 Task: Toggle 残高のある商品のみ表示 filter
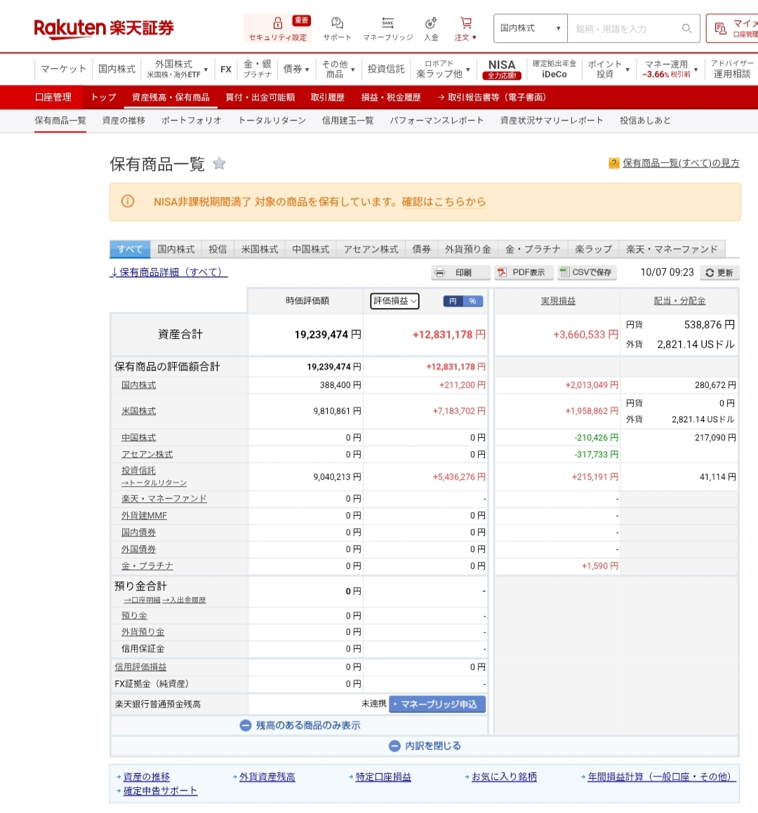[x=300, y=725]
